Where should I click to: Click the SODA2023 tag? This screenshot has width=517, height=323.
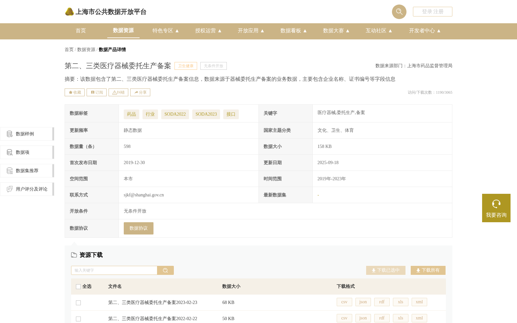[x=206, y=114]
